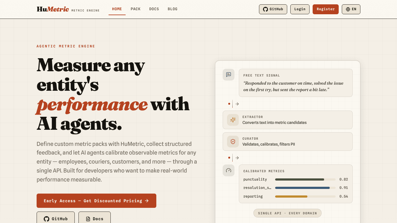Image resolution: width=397 pixels, height=223 pixels.
Task: Click the document icon in Docs button
Action: tap(88, 219)
